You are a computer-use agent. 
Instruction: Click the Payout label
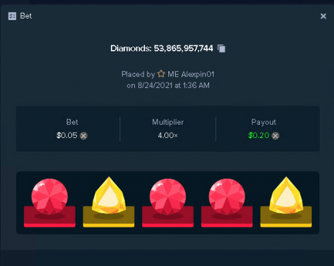click(264, 122)
